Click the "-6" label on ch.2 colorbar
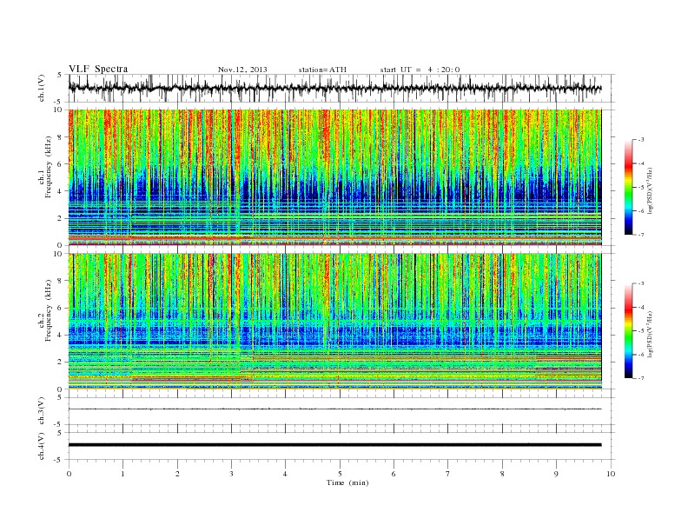The height and width of the screenshot is (532, 688). pyautogui.click(x=641, y=355)
